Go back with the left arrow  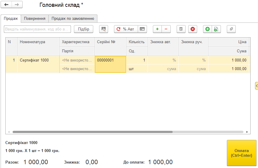pos(6,5)
